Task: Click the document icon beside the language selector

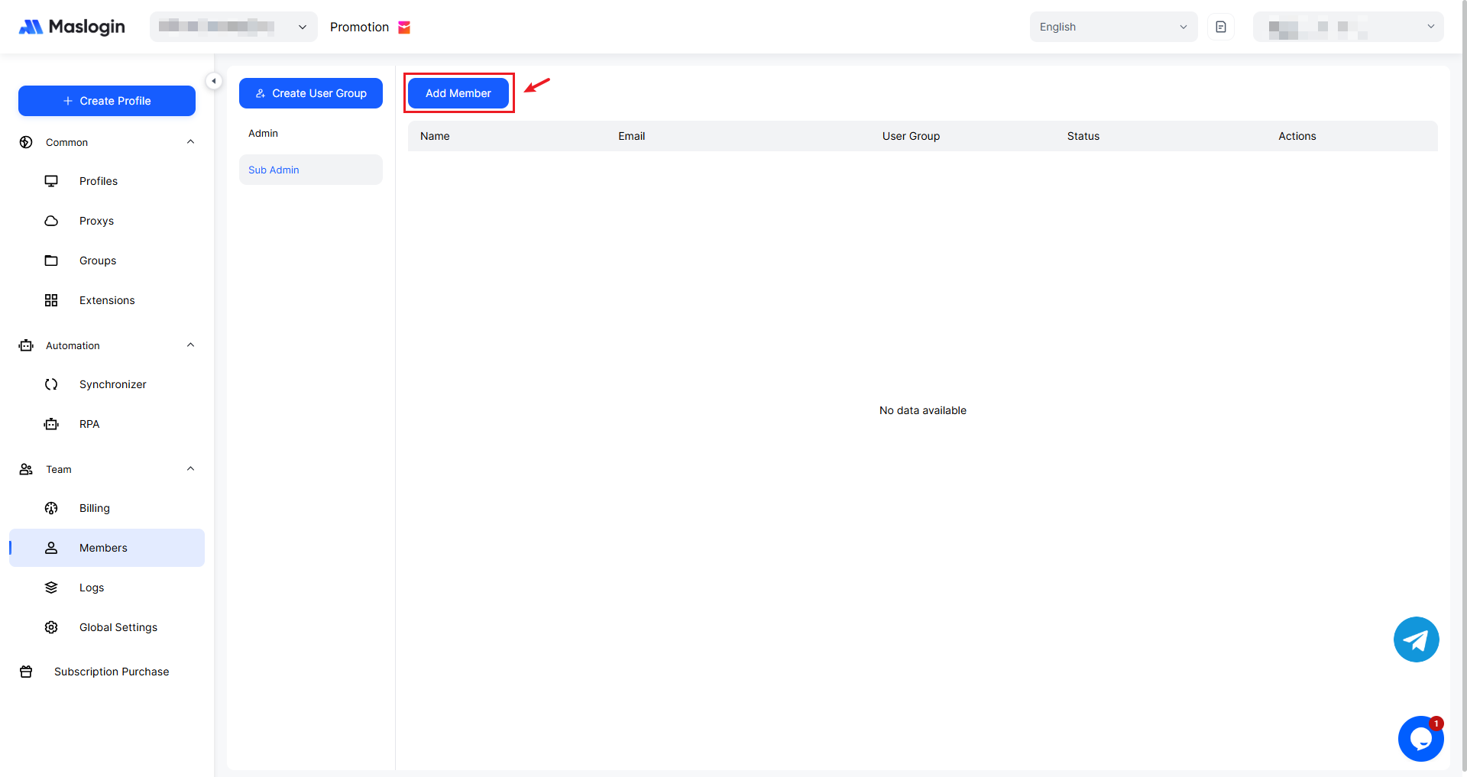Action: (1220, 27)
